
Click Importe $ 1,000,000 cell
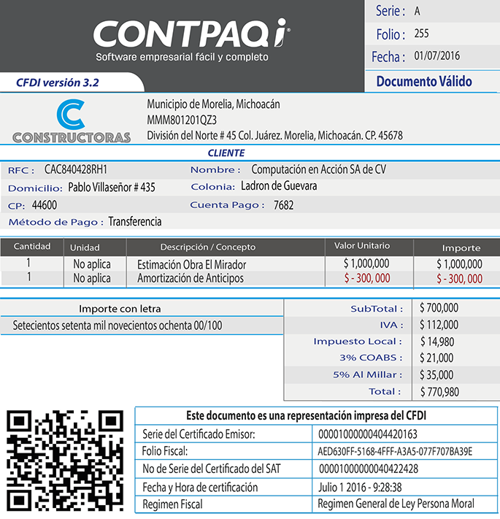459,264
